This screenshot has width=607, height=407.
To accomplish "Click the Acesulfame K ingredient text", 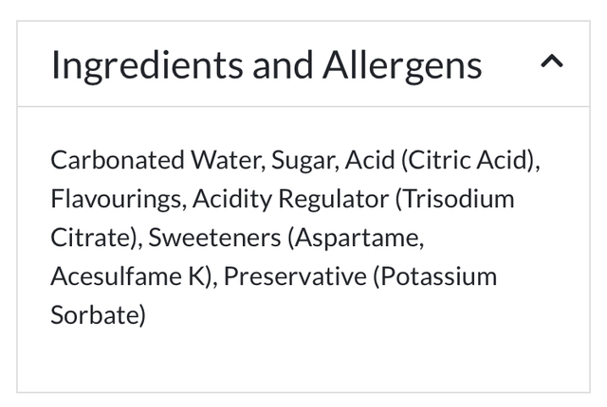I will [x=133, y=276].
